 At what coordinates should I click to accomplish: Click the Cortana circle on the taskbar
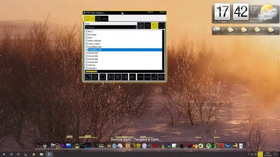coord(11,154)
